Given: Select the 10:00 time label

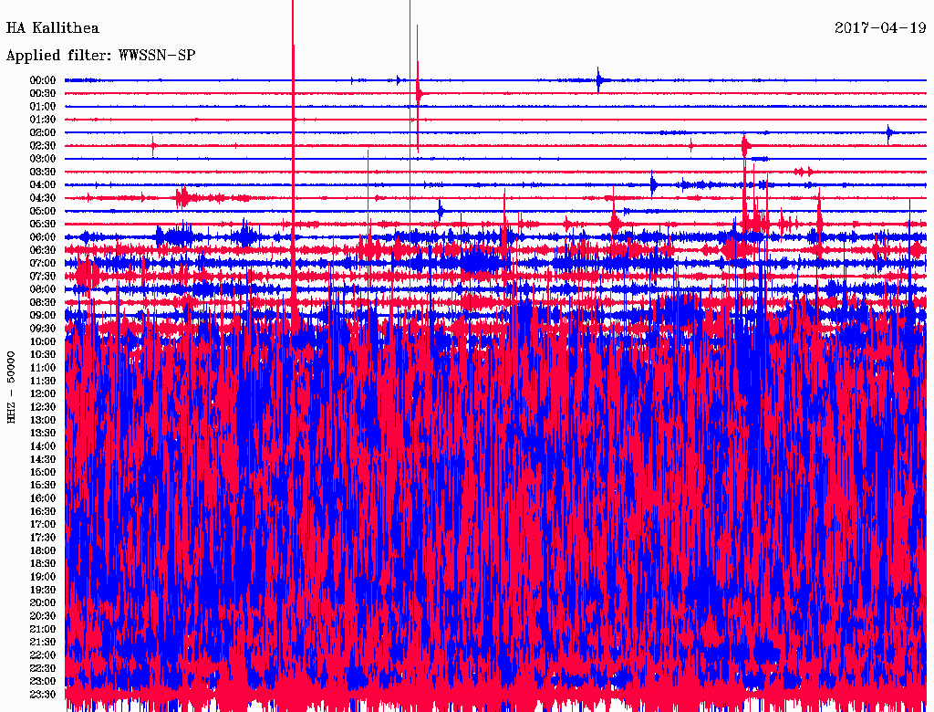Looking at the screenshot, I should tap(43, 341).
